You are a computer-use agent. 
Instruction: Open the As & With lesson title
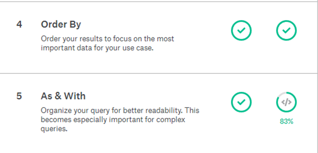[62, 97]
